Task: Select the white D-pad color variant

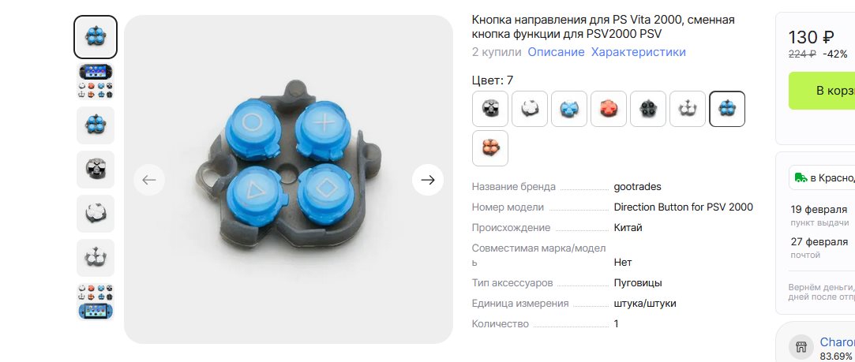Action: click(x=688, y=109)
